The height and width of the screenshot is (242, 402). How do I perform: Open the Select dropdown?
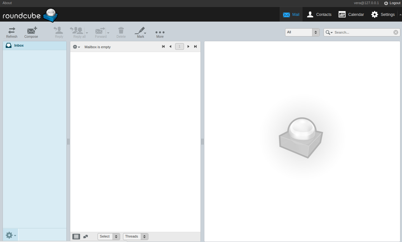tap(109, 237)
